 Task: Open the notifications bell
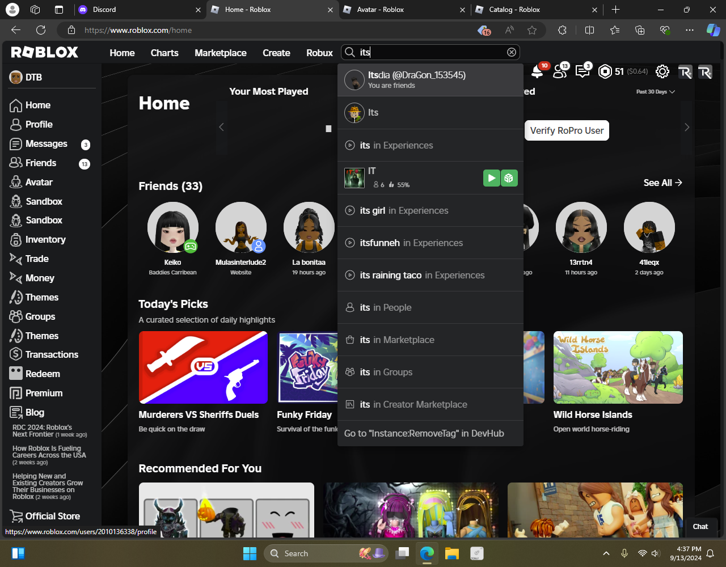coord(537,71)
